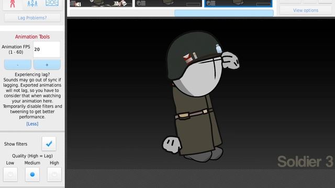Click the soldier's belt on the coat
The height and width of the screenshot is (188, 335).
click(x=194, y=114)
